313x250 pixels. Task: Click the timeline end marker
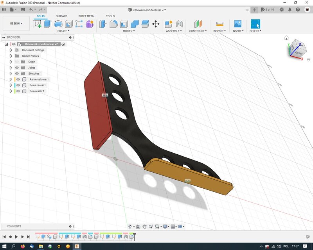tap(135, 237)
